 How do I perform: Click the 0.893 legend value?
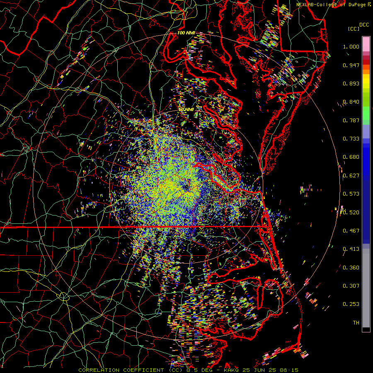351,83
